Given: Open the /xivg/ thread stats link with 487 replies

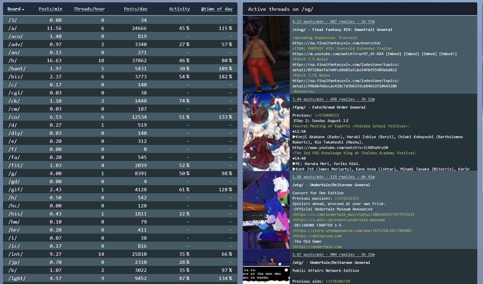Looking at the screenshot, I should 333,22.
